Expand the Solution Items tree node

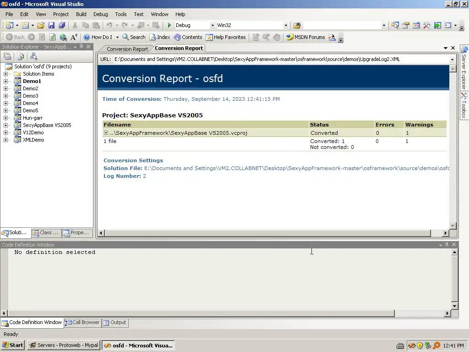[5, 74]
